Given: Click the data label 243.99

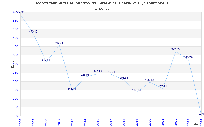Looking at the screenshot, I should tap(98, 71).
